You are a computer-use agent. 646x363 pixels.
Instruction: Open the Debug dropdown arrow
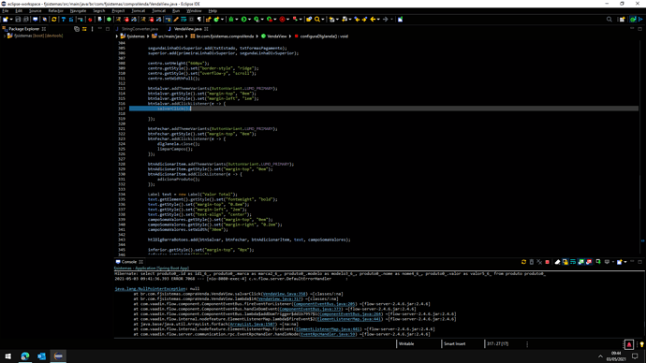(x=237, y=20)
